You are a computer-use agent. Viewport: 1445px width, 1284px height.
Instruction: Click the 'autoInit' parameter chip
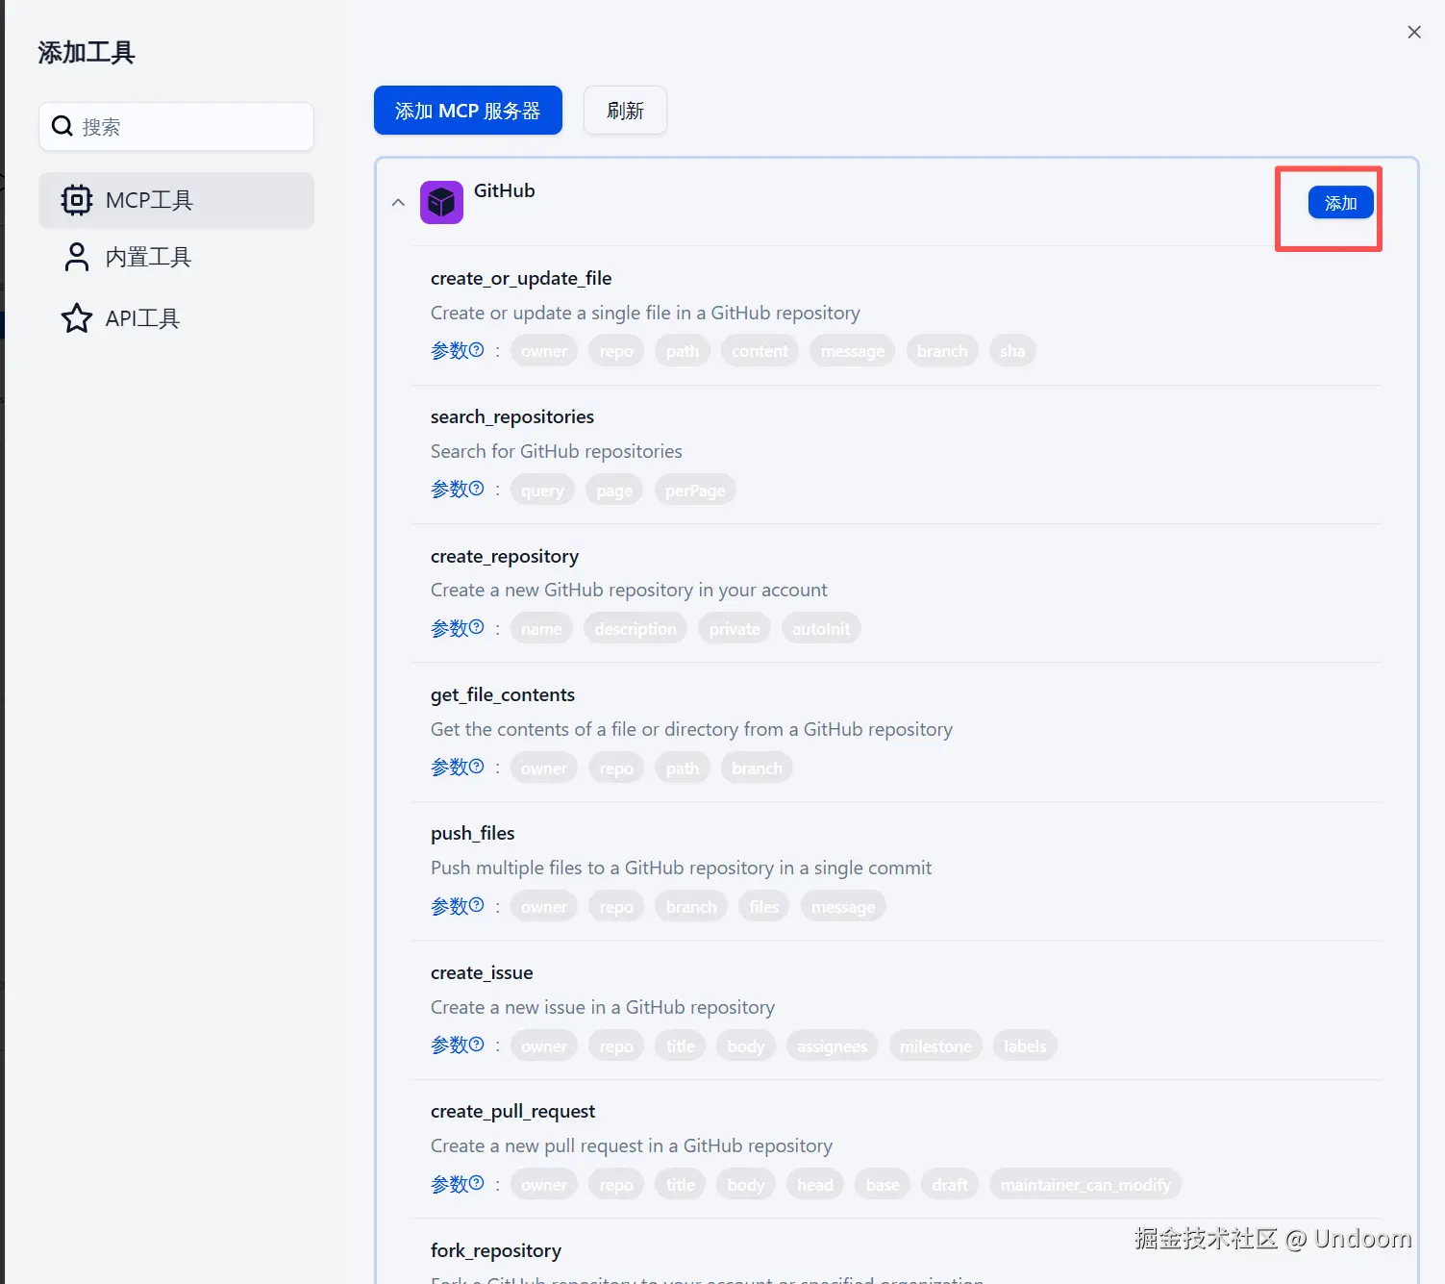coord(821,628)
